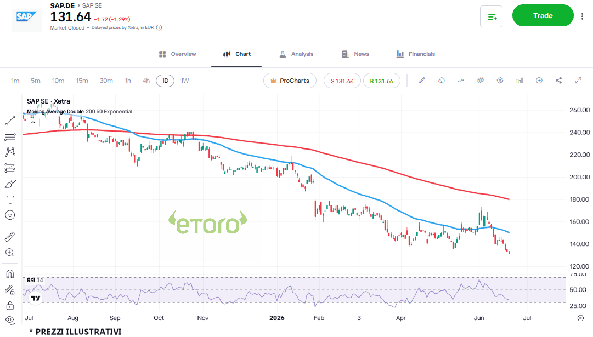The image size is (593, 337).
Task: Click the Sell price S 131.64
Action: pos(342,81)
